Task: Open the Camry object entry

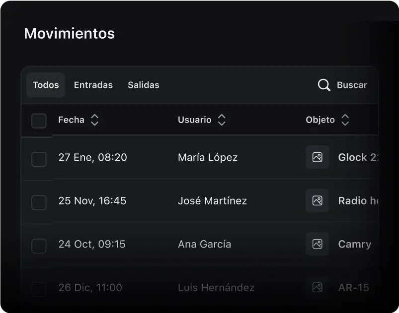Action: tap(354, 244)
